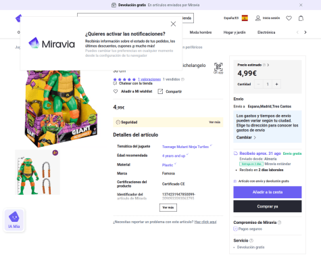Click Compartir

tap(174, 91)
